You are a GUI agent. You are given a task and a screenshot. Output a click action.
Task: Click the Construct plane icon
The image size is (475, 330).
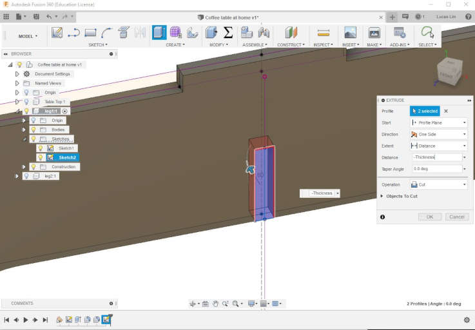coord(292,32)
